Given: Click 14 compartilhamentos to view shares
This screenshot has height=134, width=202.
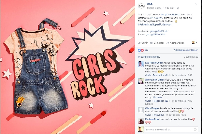Looking at the screenshot, I should (149, 57).
